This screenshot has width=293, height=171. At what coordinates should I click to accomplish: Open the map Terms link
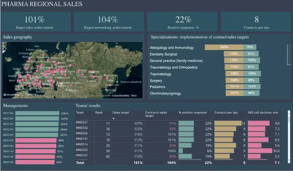[134, 95]
